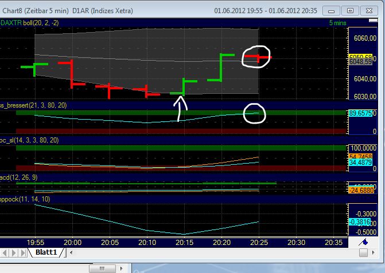Click scale label -0,3000
Image resolution: width=385 pixels, height=273 pixels.
click(366, 214)
